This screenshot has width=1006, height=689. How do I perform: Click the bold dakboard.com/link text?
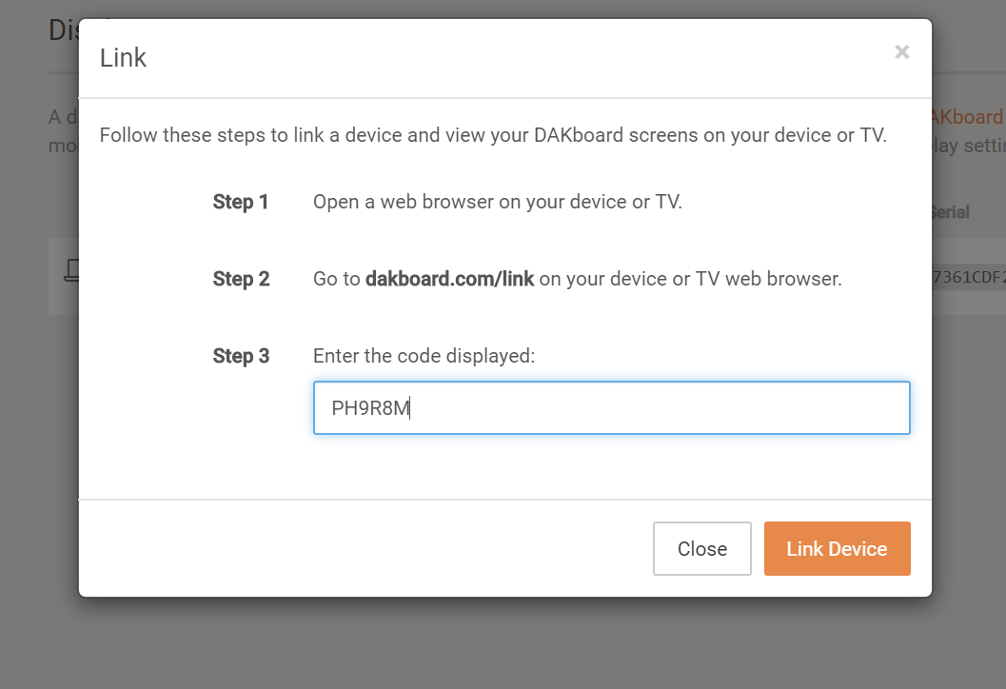point(449,278)
